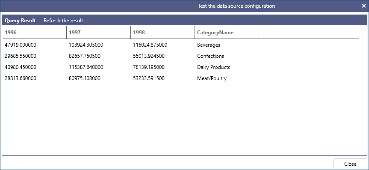Sort by the 1997 column header
This screenshot has width=369, height=170.
click(x=99, y=32)
